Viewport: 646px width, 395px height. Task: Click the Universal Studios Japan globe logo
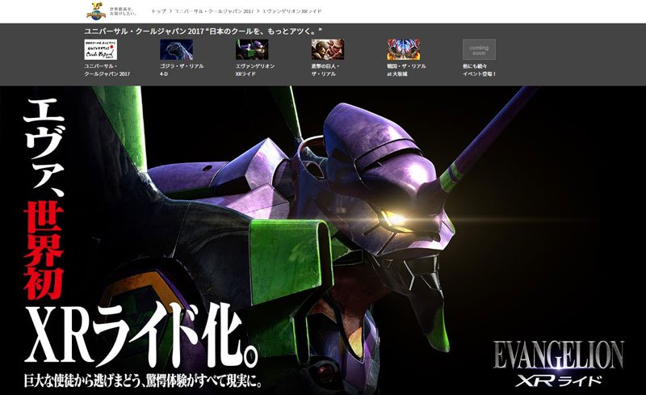96,11
